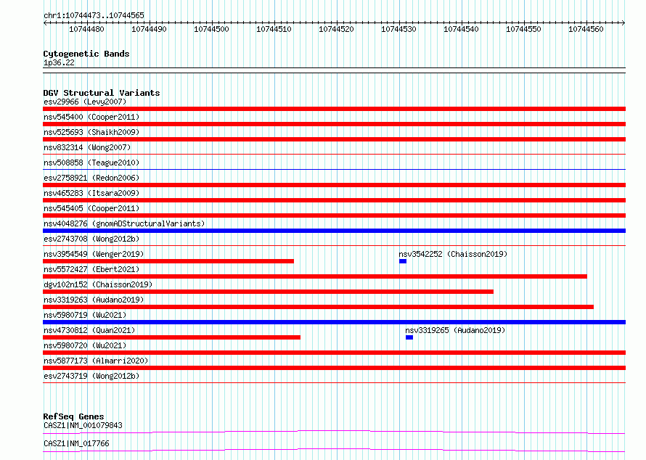Viewport: 646px width, 460px height.
Task: Click the RefSeq Genes track title
Action: [x=73, y=416]
